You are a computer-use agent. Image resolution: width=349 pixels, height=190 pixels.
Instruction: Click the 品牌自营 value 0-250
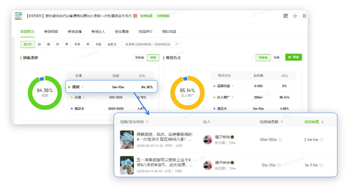coord(258,86)
